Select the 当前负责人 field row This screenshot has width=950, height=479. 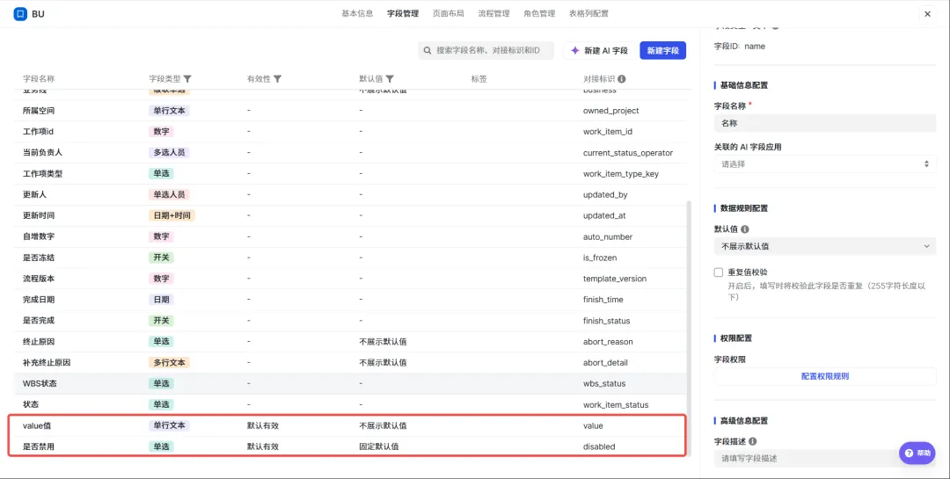[352, 153]
